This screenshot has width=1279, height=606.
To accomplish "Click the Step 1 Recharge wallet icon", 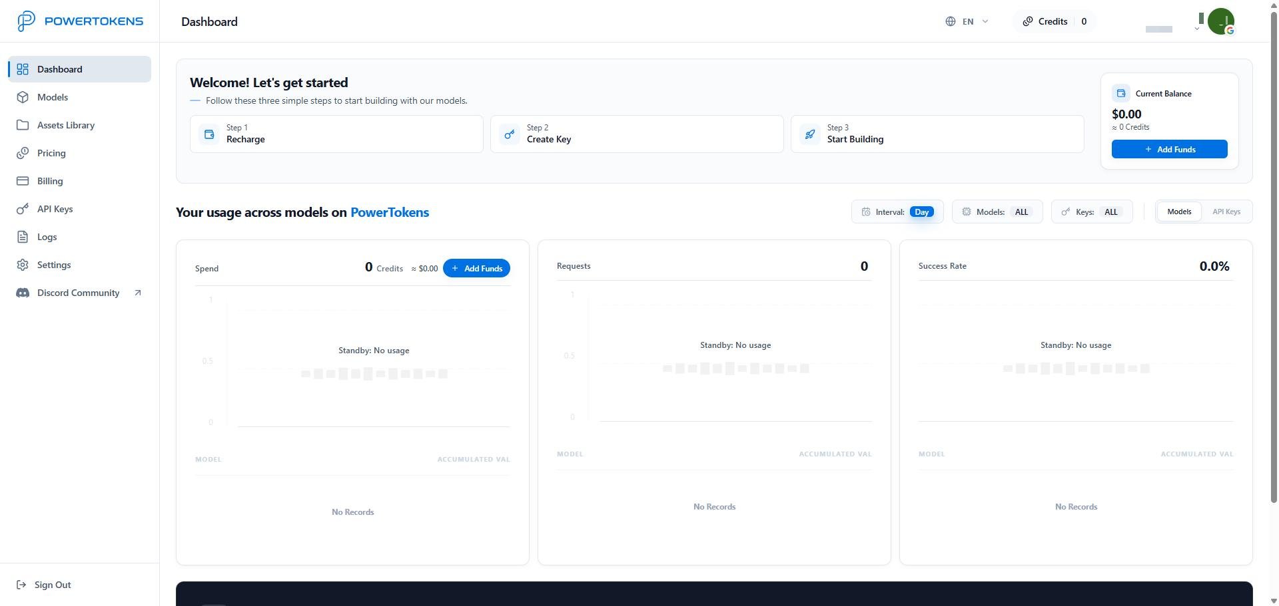I will [x=209, y=134].
